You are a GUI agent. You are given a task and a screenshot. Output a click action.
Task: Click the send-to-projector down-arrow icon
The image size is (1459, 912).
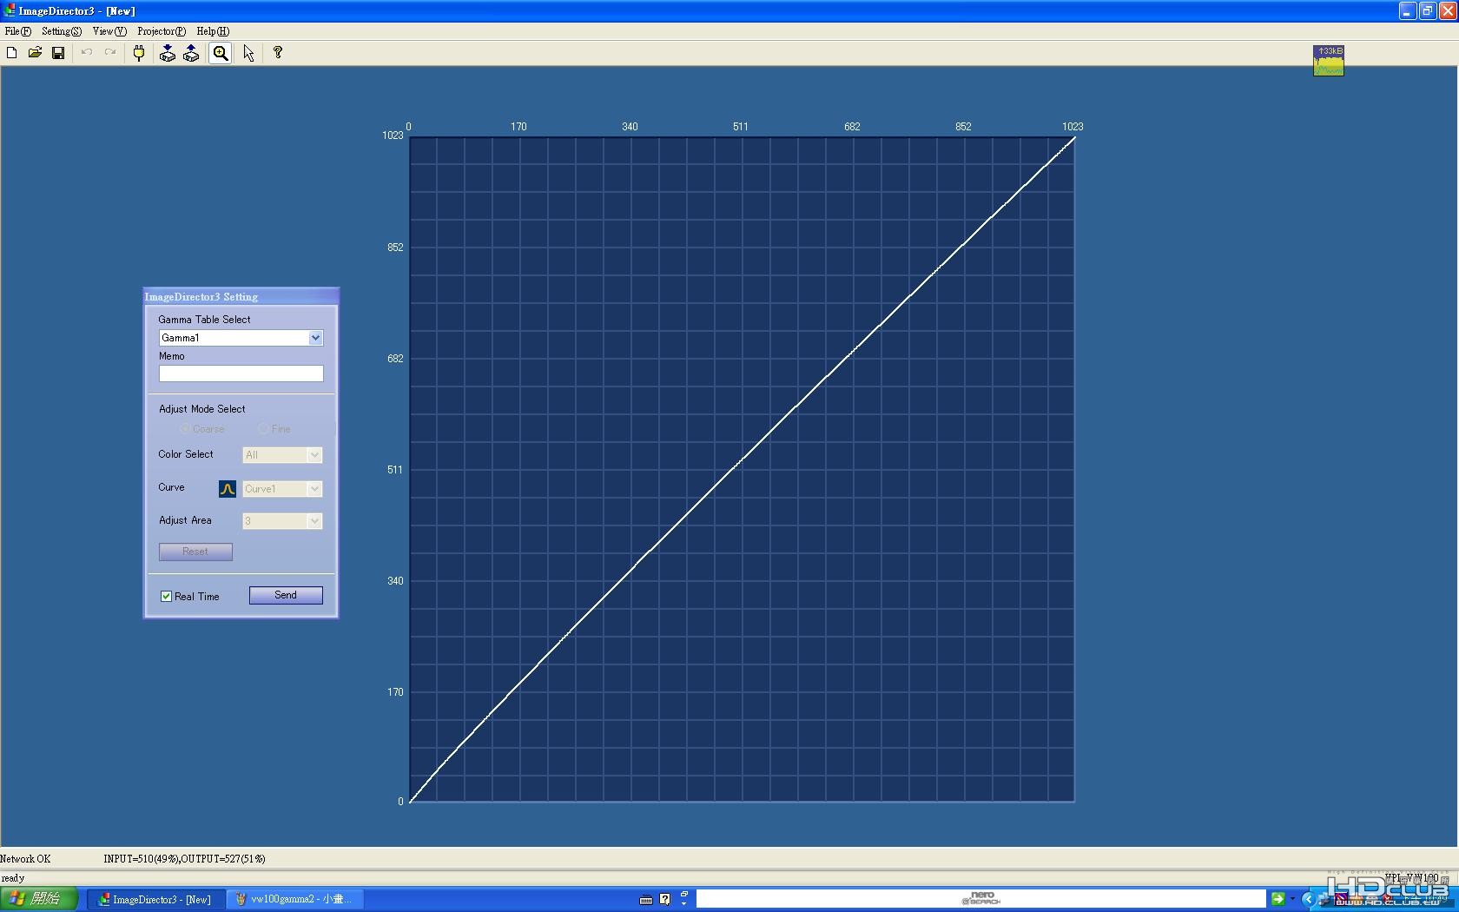coord(168,53)
